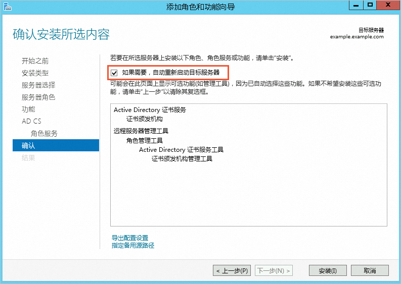The image size is (401, 284).
Task: Click the 取消 button
Action: pos(370,270)
